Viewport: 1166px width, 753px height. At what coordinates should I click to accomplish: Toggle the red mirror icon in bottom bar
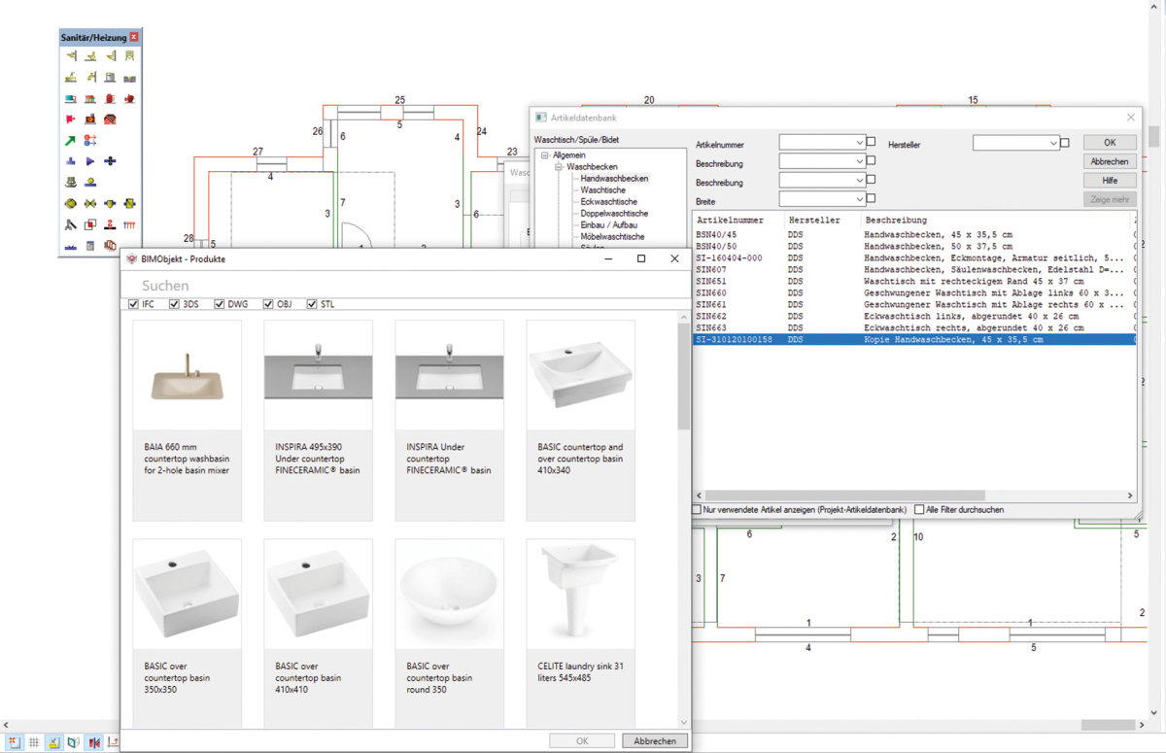(x=93, y=742)
